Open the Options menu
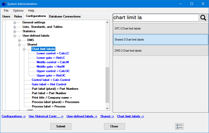Viewport: 209px width, 133px height. pyautogui.click(x=18, y=10)
